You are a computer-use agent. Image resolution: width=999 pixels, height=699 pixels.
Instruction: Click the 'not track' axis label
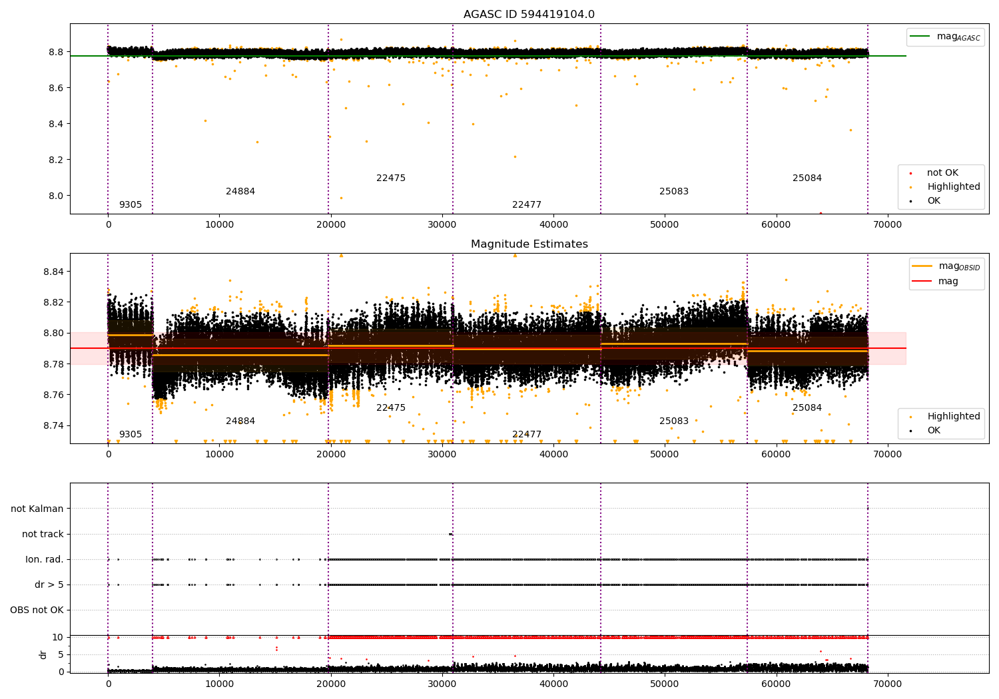[x=43, y=535]
